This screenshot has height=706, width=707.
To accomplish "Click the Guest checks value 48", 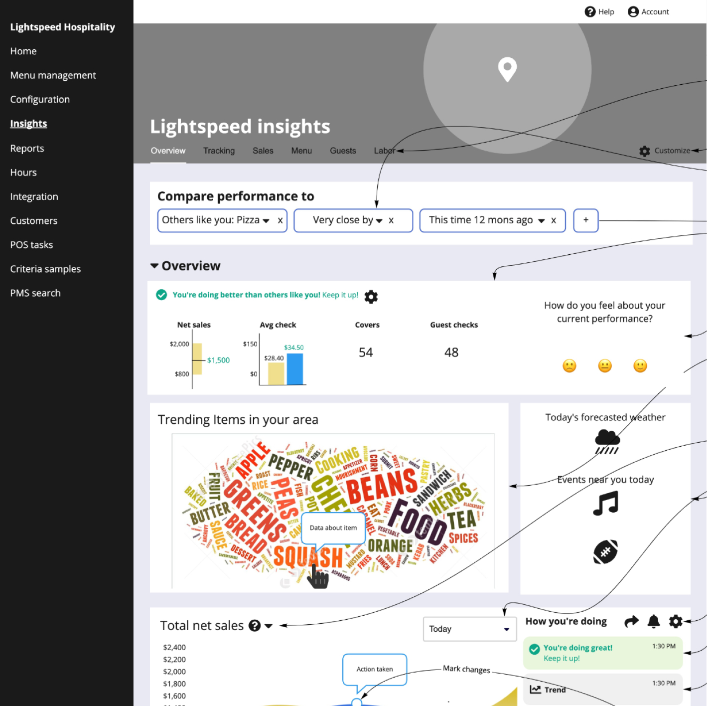I will pyautogui.click(x=451, y=353).
